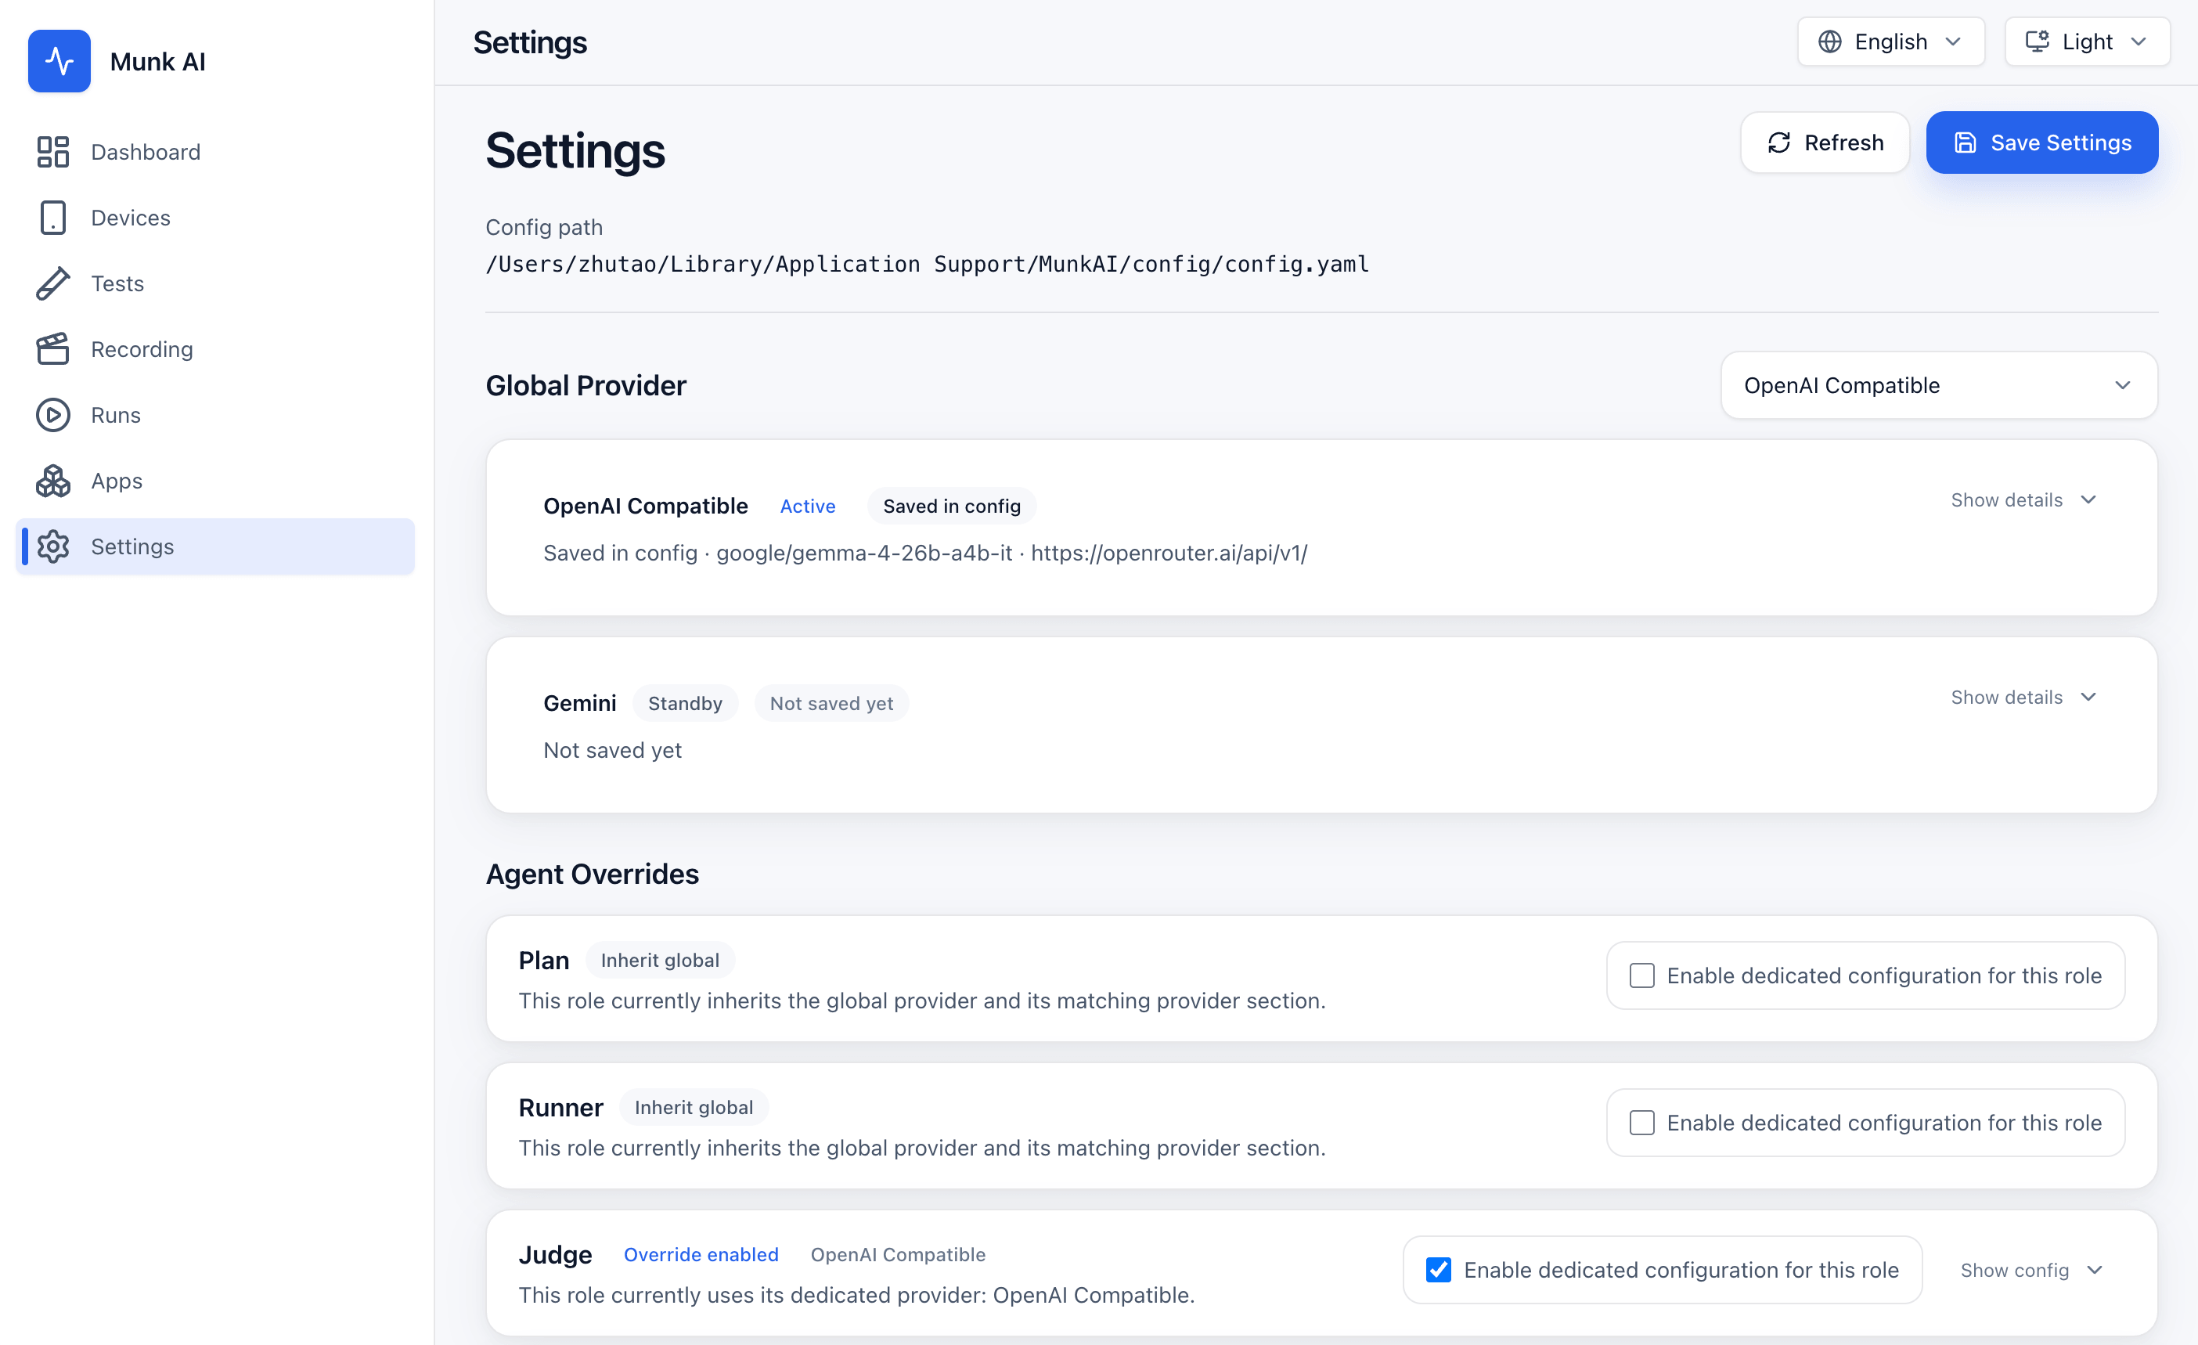Click the Refresh button
The image size is (2198, 1345).
point(1825,142)
